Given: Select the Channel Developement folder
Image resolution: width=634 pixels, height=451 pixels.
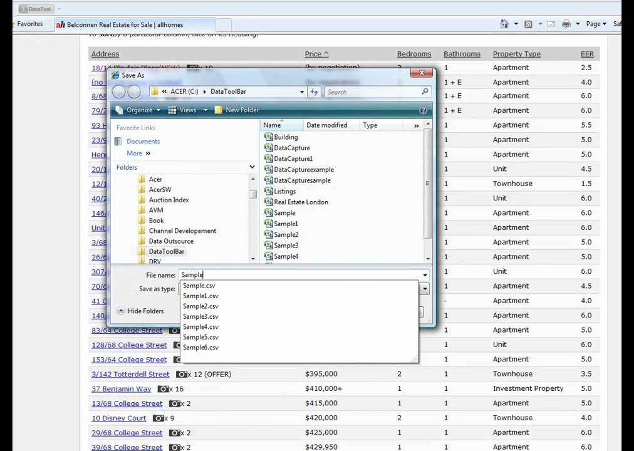Looking at the screenshot, I should click(177, 231).
